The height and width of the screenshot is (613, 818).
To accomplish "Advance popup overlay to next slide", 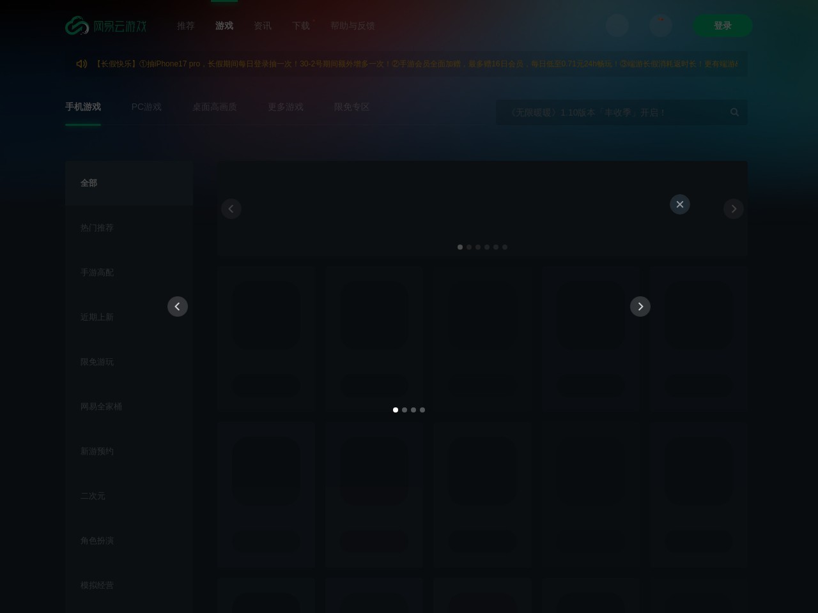I will [x=640, y=306].
